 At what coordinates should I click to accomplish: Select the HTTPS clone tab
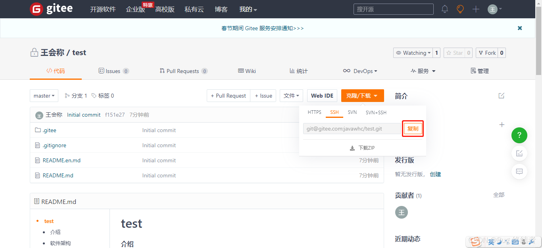pos(315,112)
